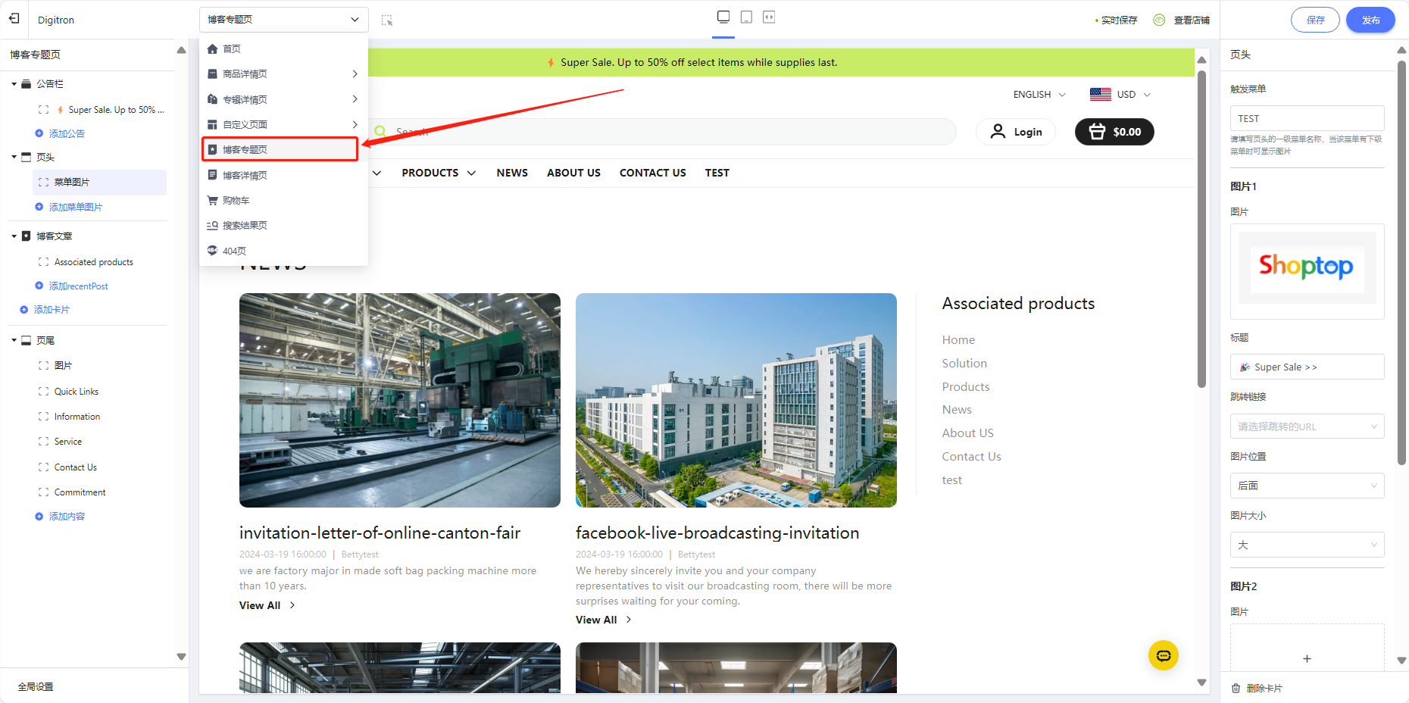
Task: Click the yellow chat support bubble
Action: (1164, 655)
